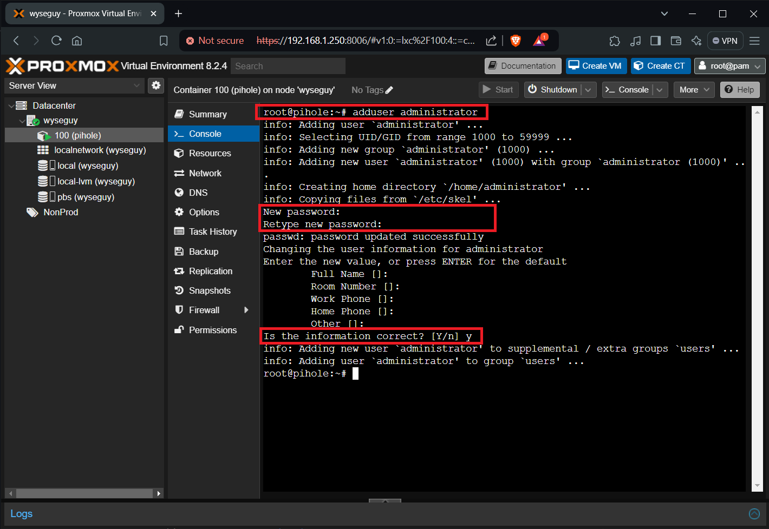Focus the Proxmox Search box
Screen dimensions: 769x529
pos(288,66)
